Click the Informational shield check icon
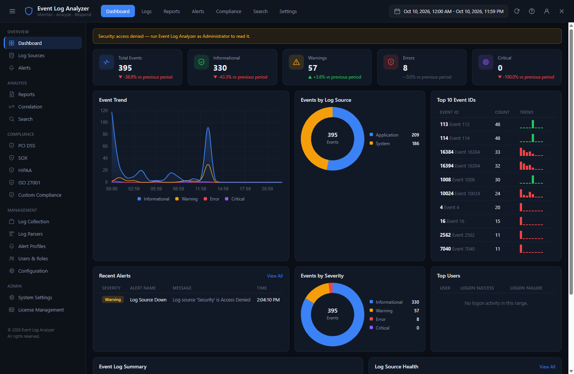 click(201, 62)
